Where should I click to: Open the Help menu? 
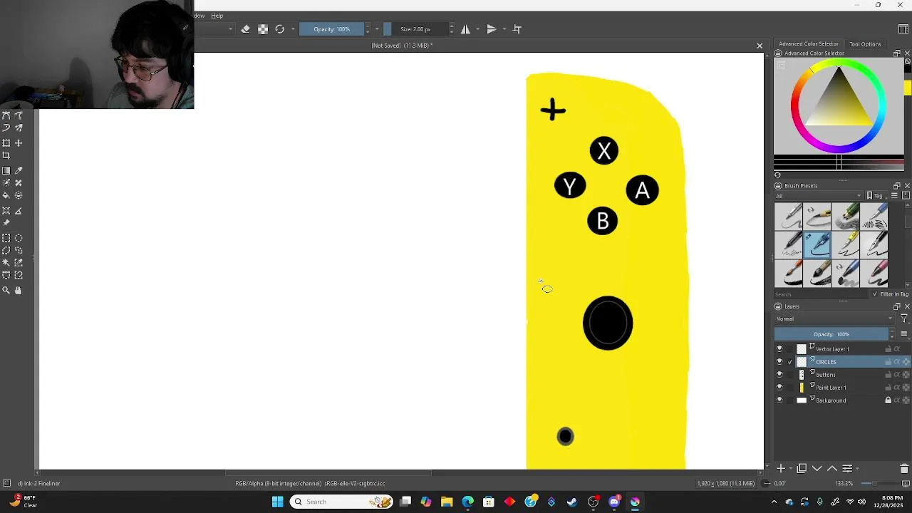point(217,16)
